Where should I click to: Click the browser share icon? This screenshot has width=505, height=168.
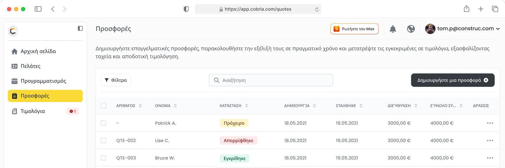click(466, 9)
